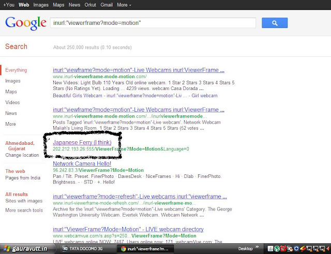Click the Google logo

pos(25,23)
